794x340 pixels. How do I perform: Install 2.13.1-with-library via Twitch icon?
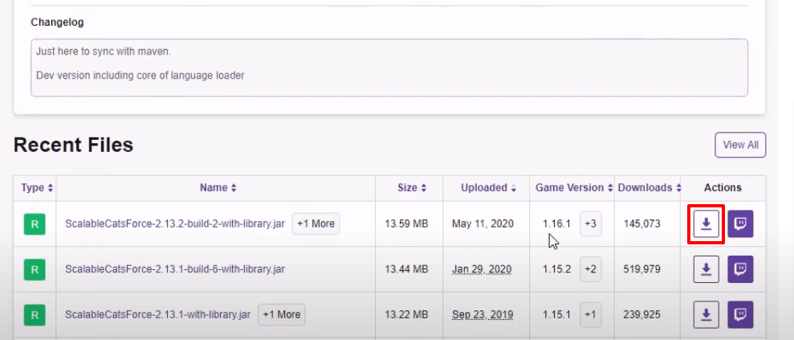740,314
